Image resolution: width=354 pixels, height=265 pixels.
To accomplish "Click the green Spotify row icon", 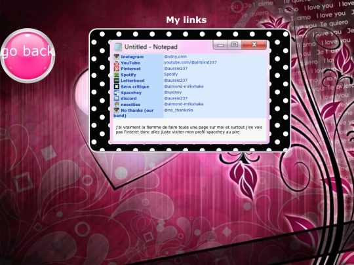I will (117, 75).
